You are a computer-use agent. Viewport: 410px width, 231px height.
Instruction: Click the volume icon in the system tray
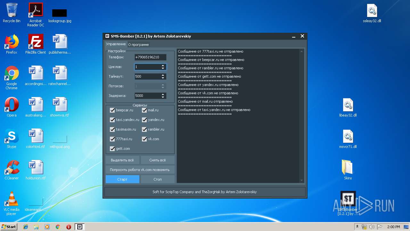click(372, 227)
